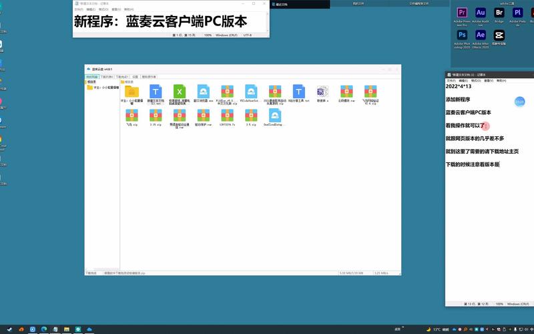Select the 数据库 database file icon
Image resolution: width=534 pixels, height=334 pixels.
click(322, 92)
